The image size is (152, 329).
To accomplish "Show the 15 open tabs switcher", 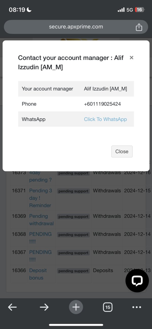I will tap(108, 307).
